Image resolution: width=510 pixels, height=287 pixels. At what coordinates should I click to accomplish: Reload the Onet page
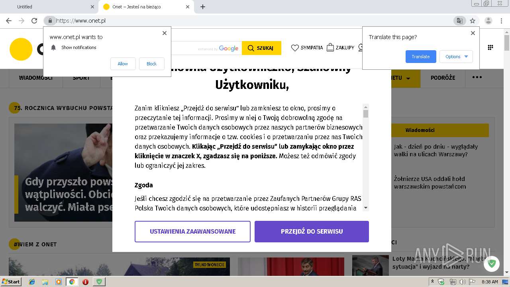34,21
